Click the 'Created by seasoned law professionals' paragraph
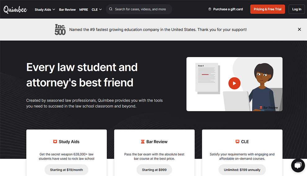Screen dimensions: 307x176 (x=94, y=103)
